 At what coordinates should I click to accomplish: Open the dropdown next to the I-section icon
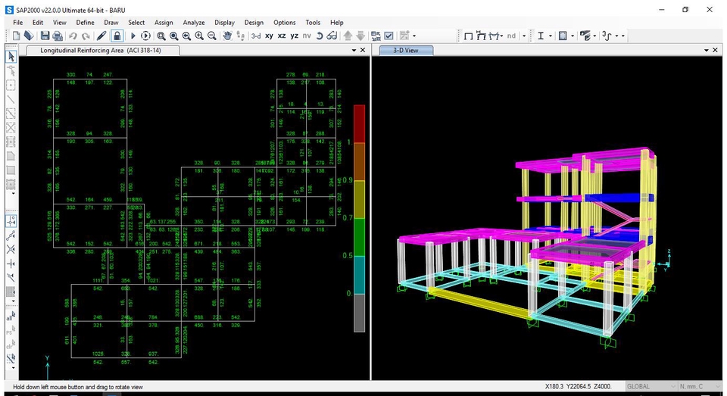click(551, 36)
